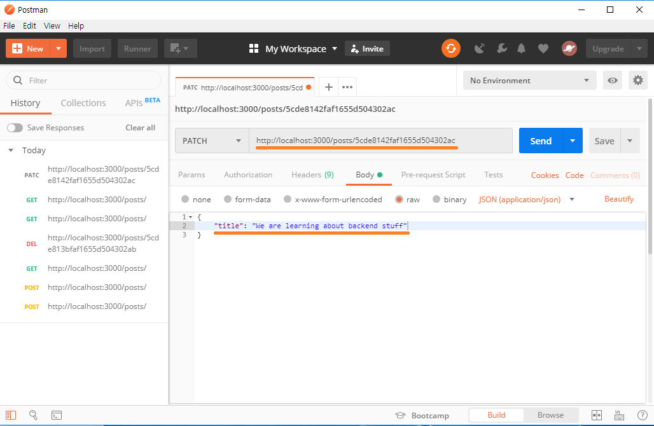Image resolution: width=654 pixels, height=426 pixels.
Task: Open the Tests tab
Action: (x=494, y=175)
